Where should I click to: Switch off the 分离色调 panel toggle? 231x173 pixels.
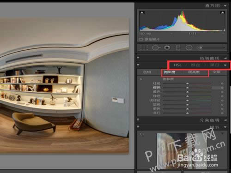(138, 119)
